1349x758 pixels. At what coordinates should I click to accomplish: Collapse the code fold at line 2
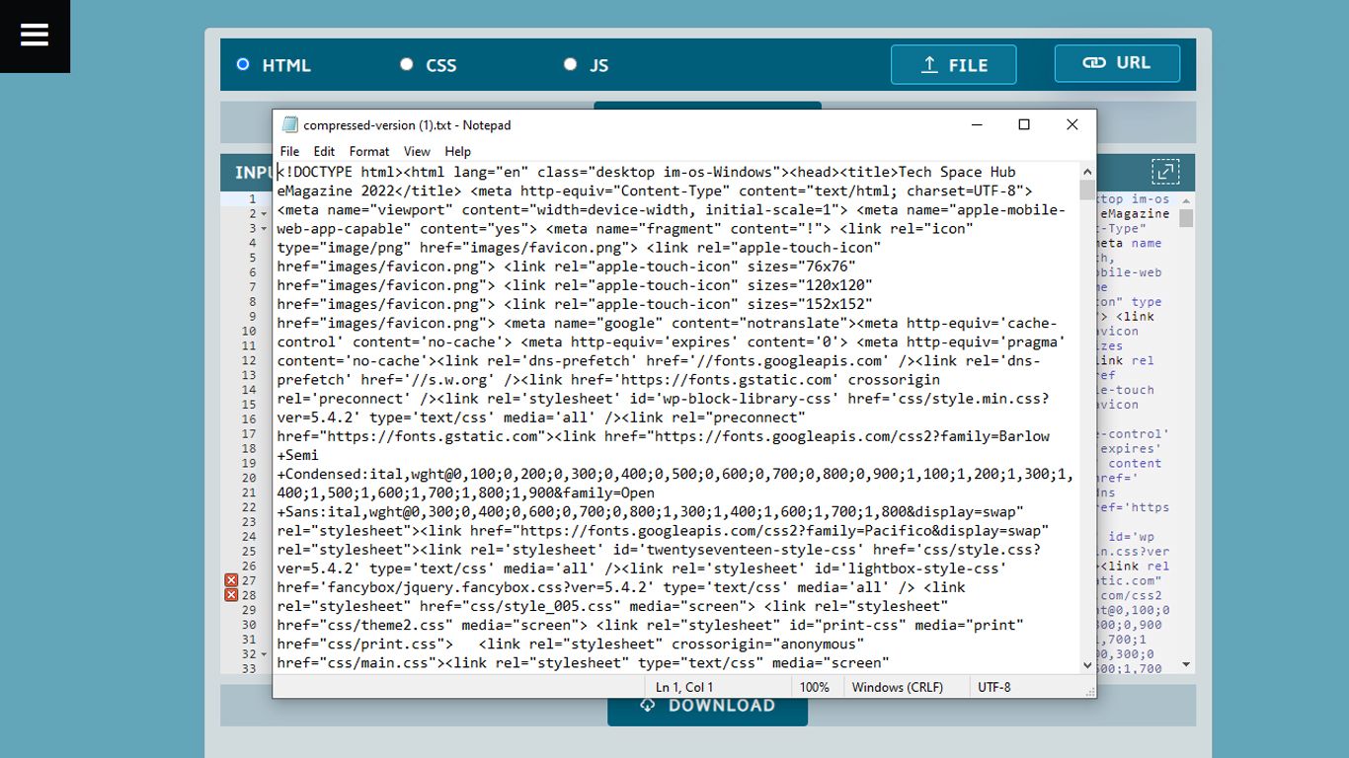coord(264,214)
